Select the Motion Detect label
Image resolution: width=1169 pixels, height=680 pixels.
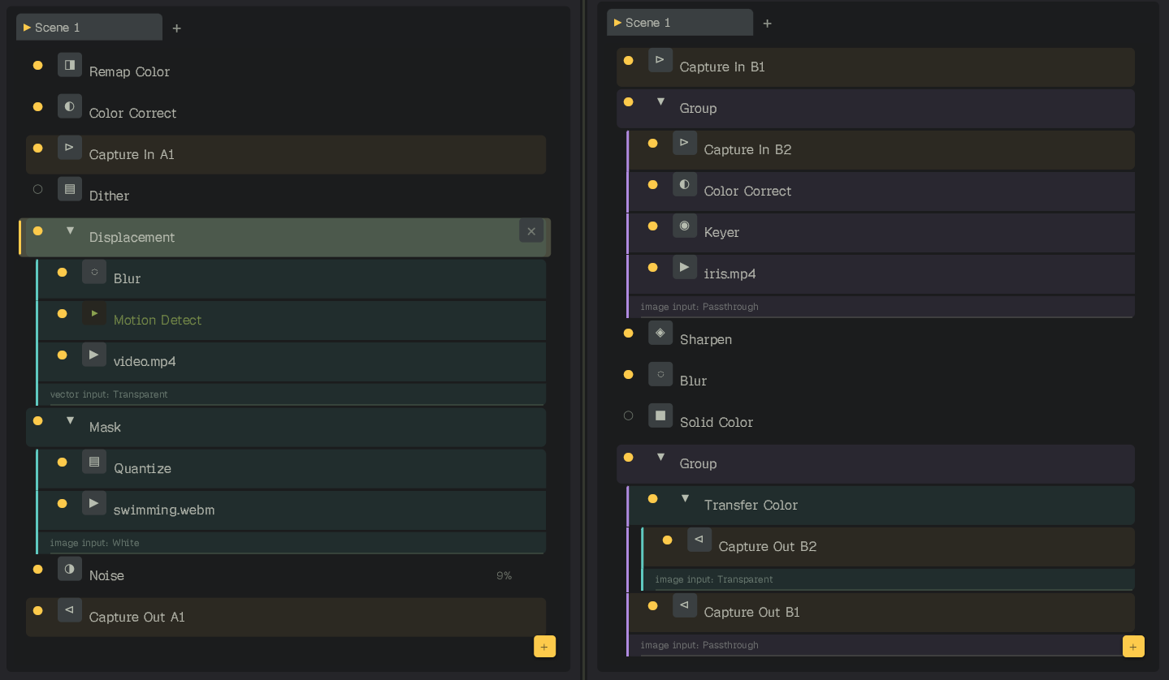158,320
